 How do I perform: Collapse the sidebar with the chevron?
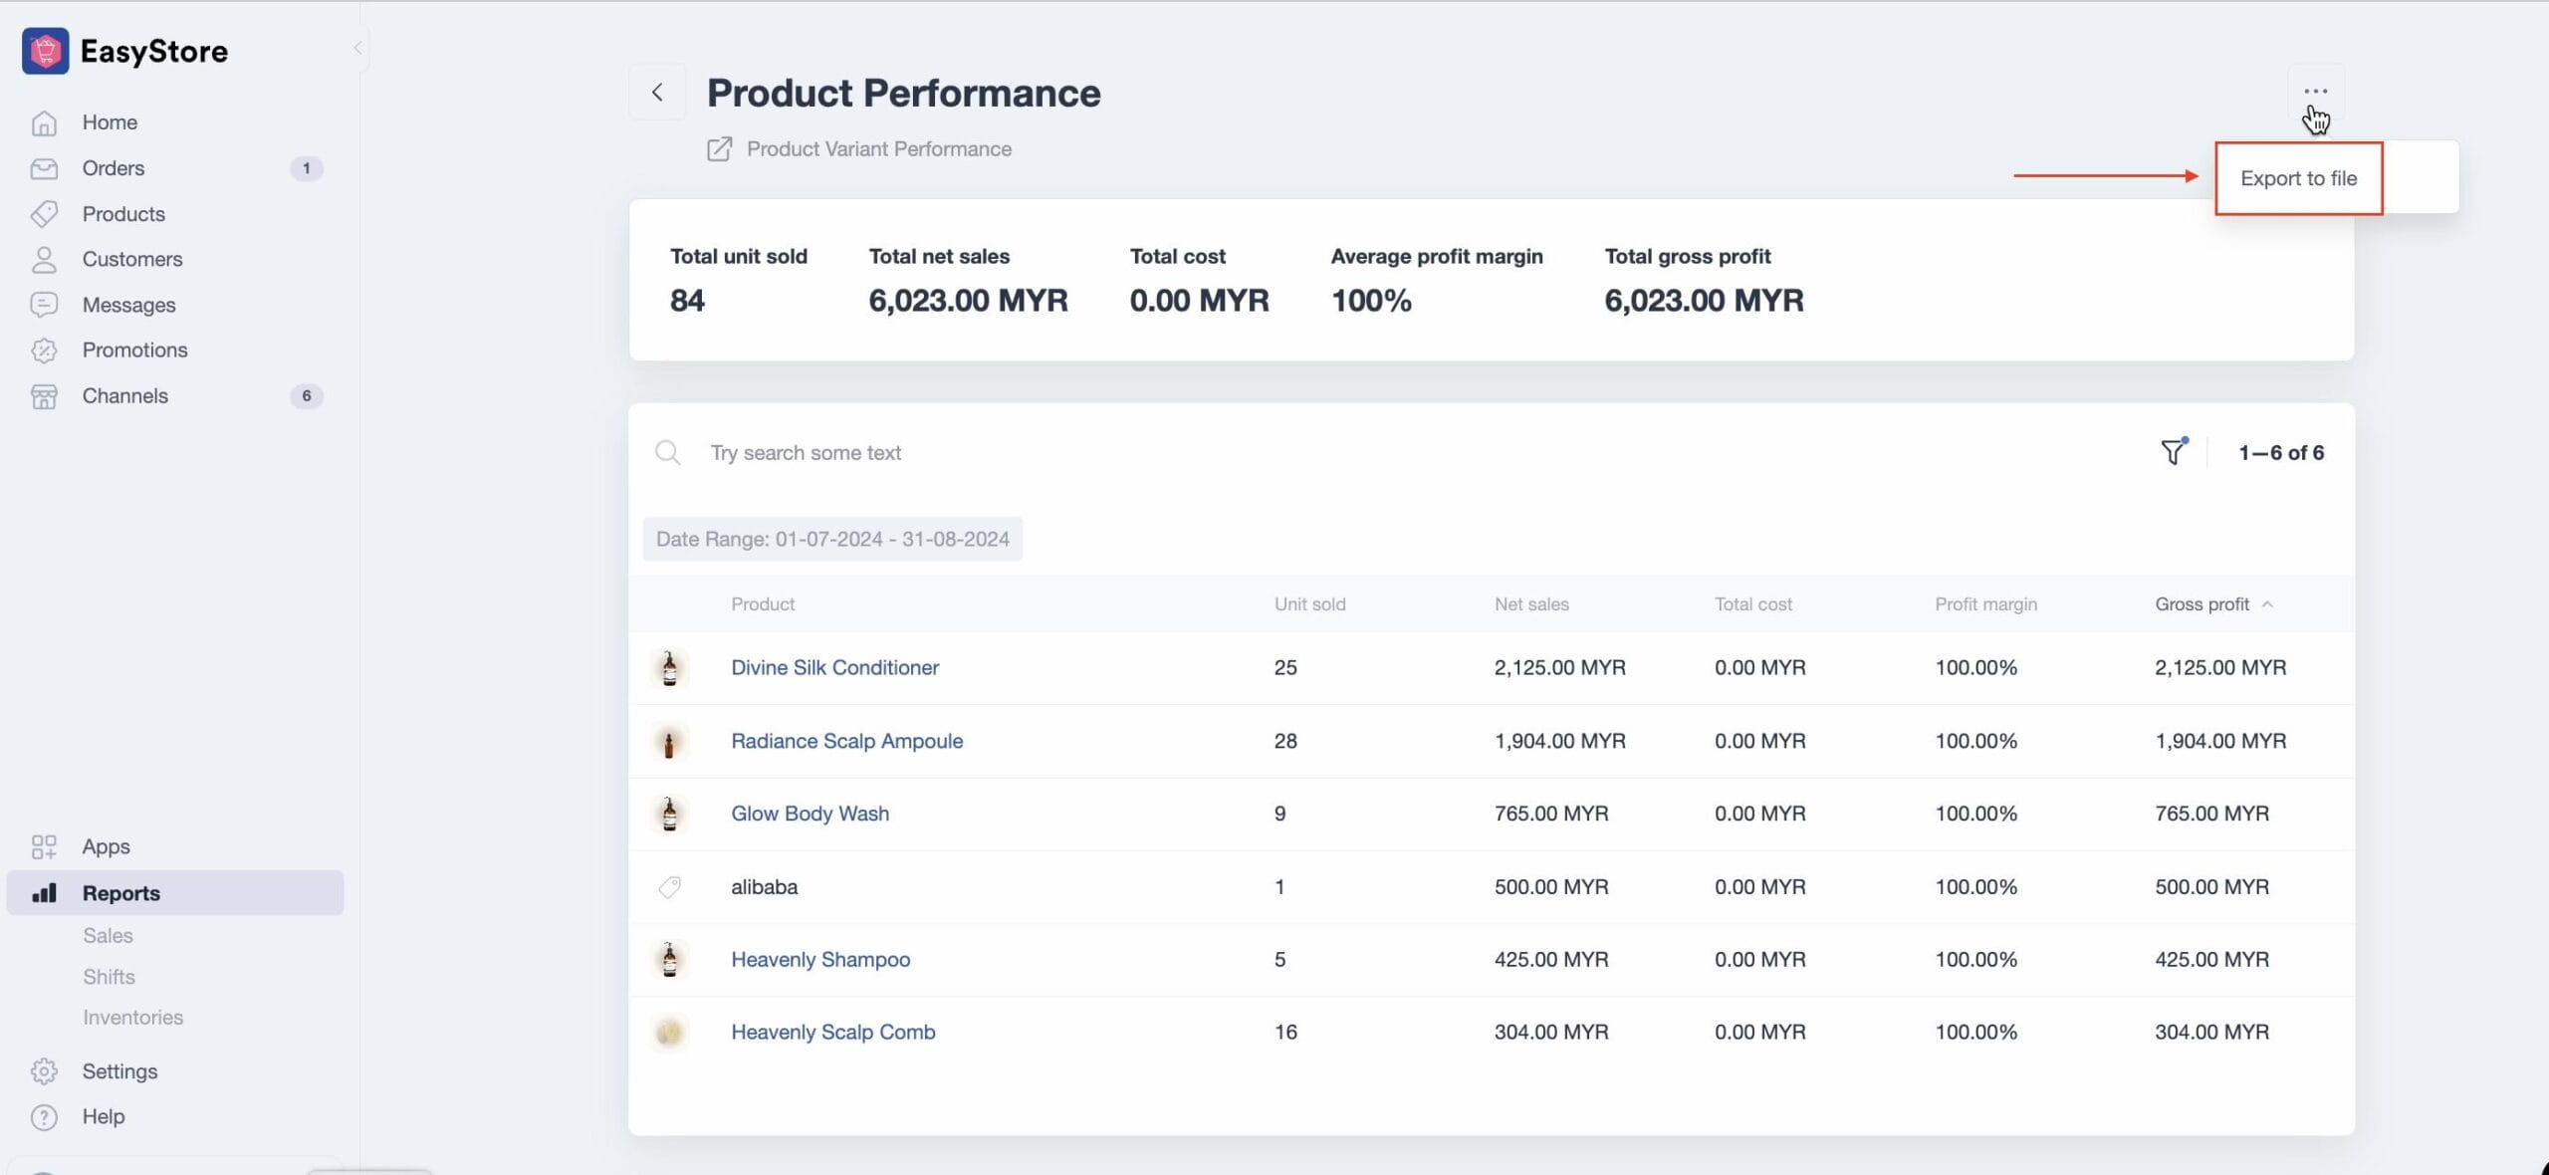click(357, 48)
